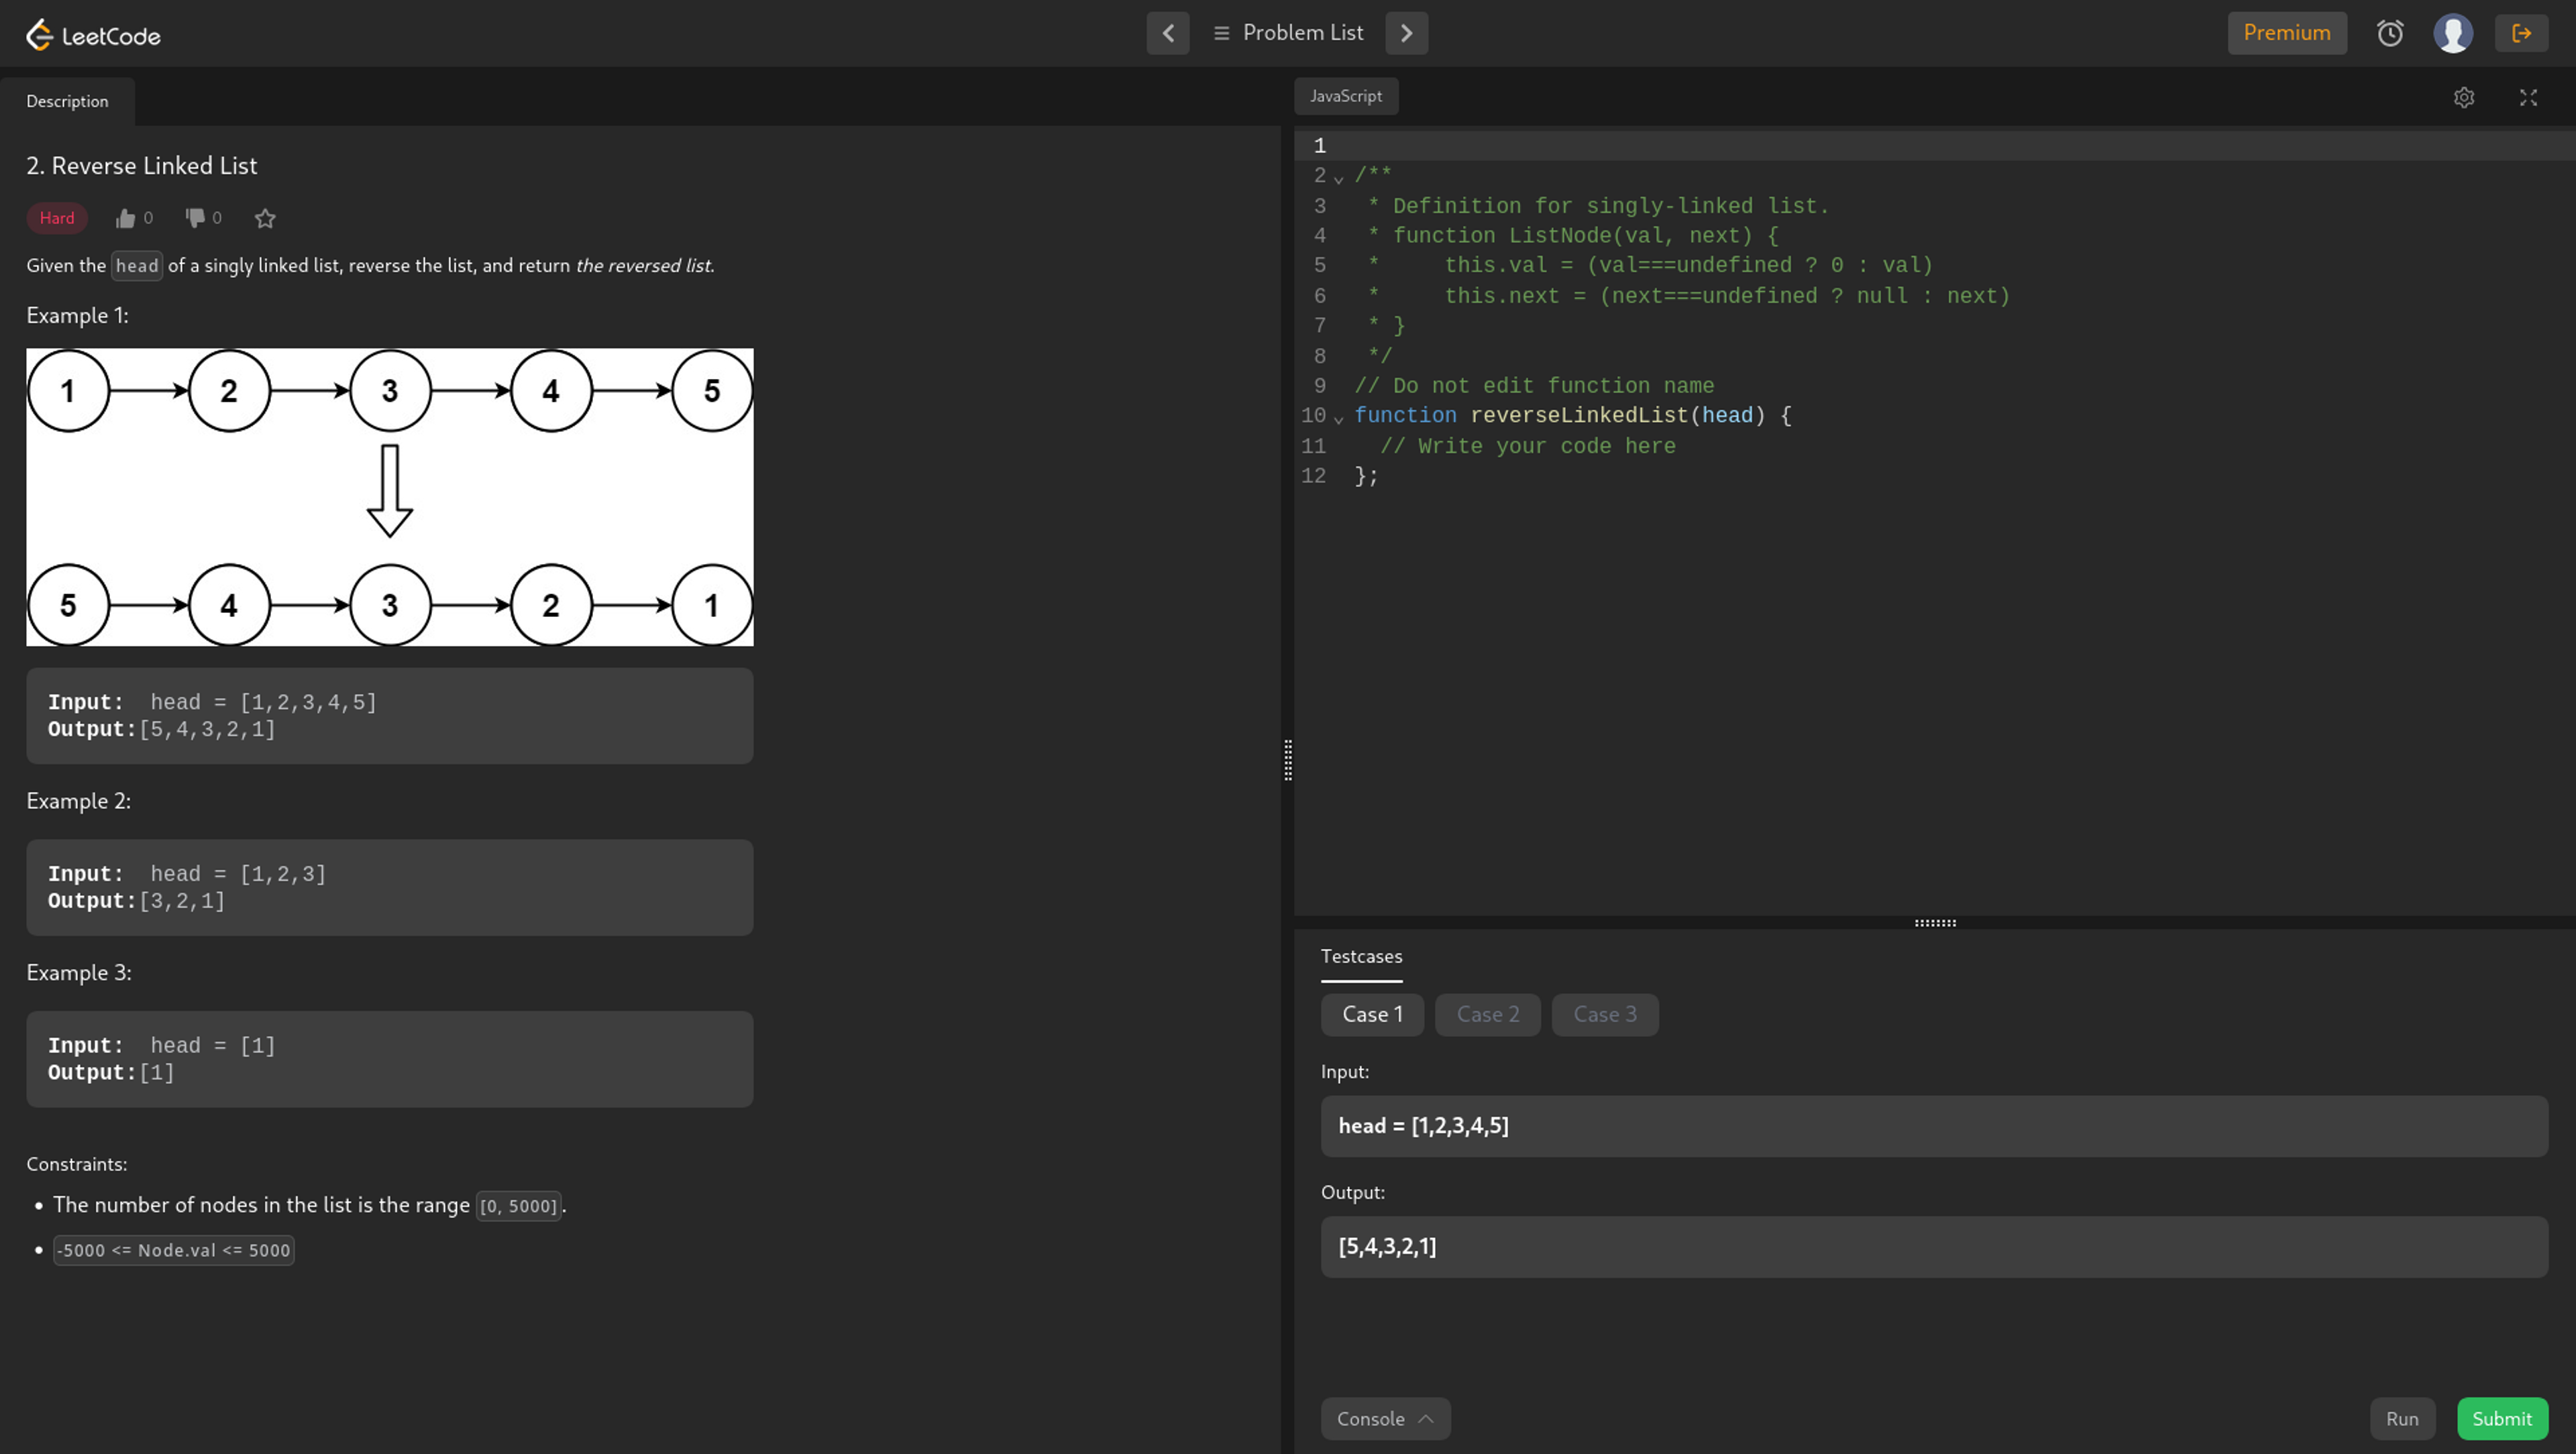
Task: Click the Submit button
Action: [2502, 1417]
